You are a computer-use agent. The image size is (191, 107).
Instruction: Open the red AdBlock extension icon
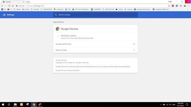click(x=173, y=6)
